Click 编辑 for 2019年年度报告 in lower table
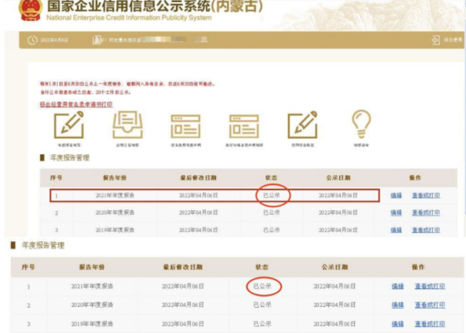 (x=397, y=324)
